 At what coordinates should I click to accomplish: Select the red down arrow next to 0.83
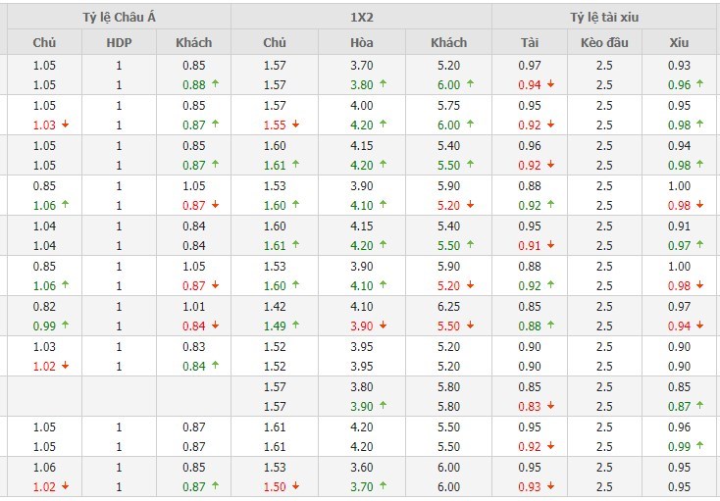550,406
